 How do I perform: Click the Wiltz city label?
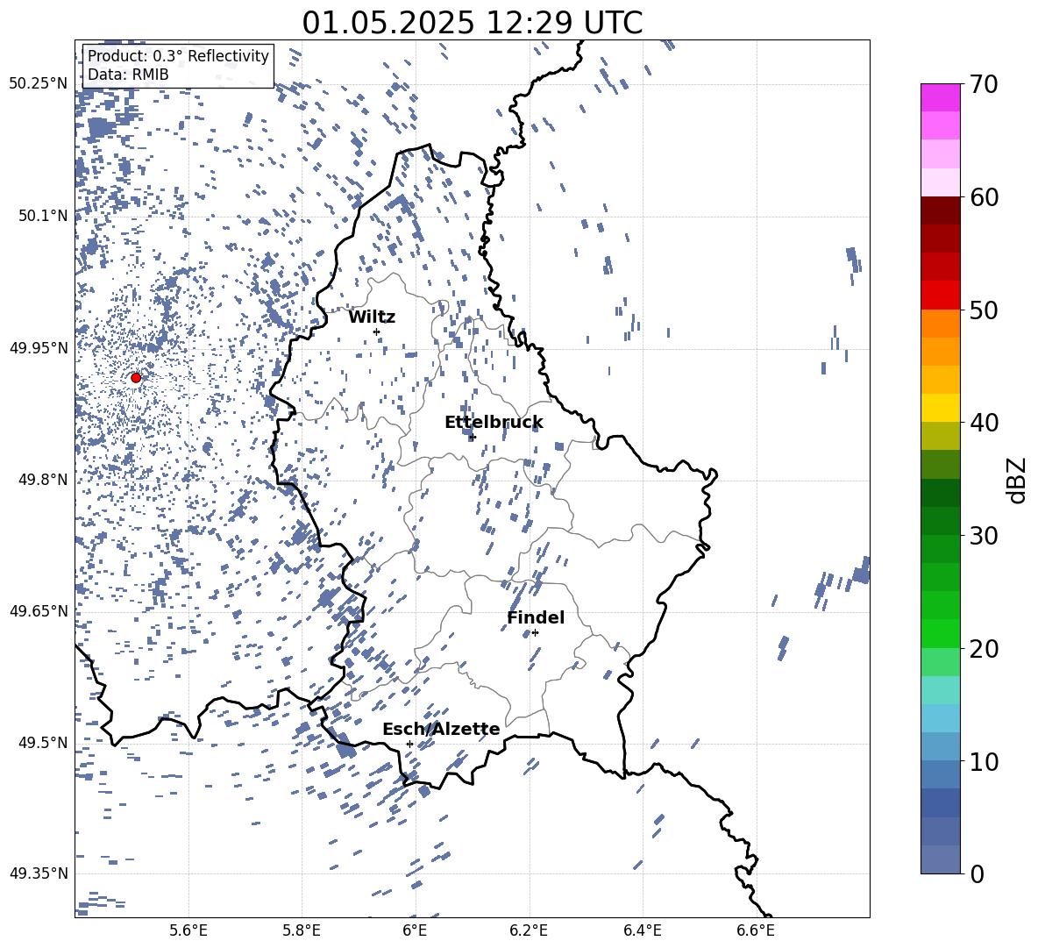tap(372, 317)
